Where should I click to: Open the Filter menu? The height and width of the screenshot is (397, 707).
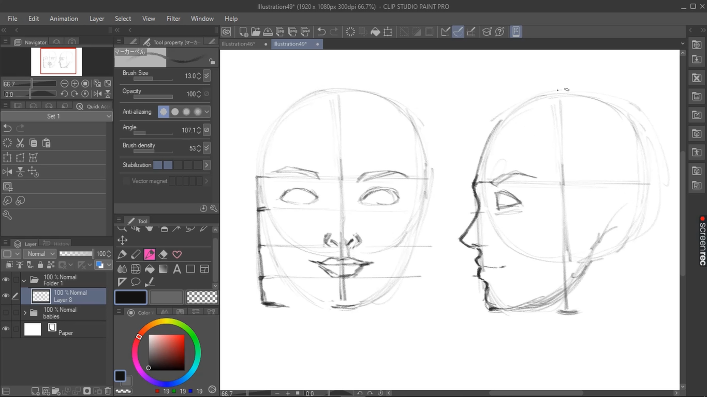[x=173, y=19]
